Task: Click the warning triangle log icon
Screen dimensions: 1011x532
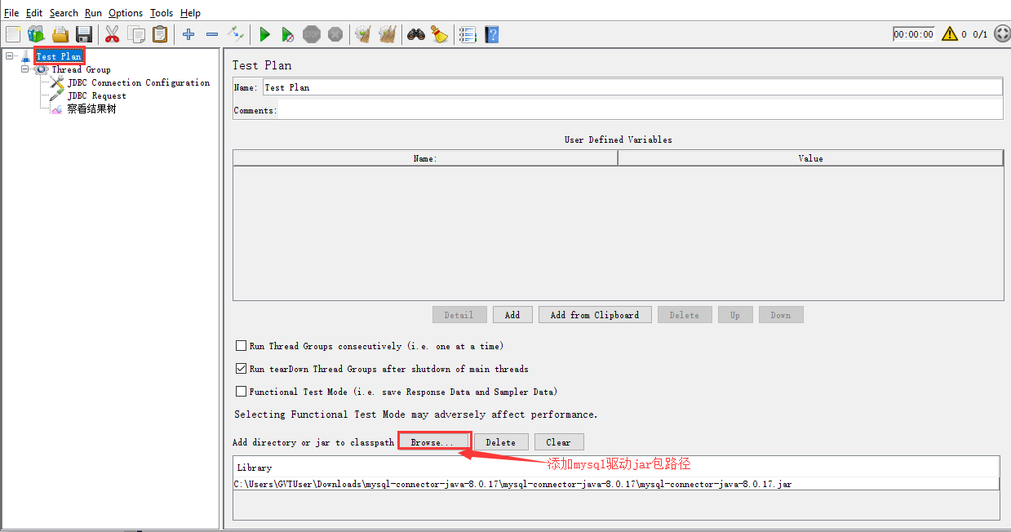Action: pos(950,34)
